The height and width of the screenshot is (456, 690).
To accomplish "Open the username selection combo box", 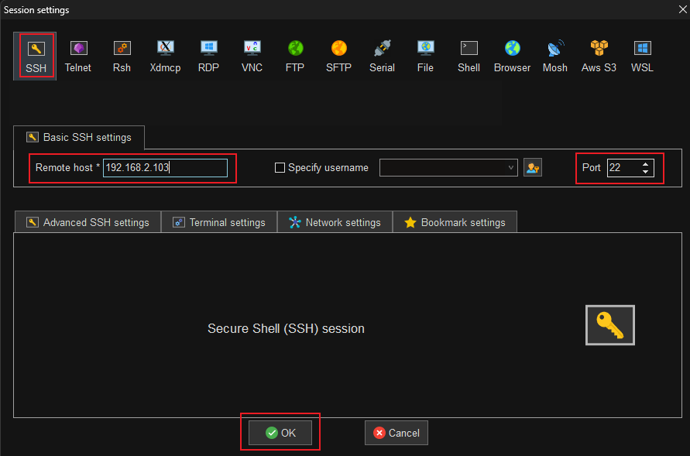I will (510, 167).
